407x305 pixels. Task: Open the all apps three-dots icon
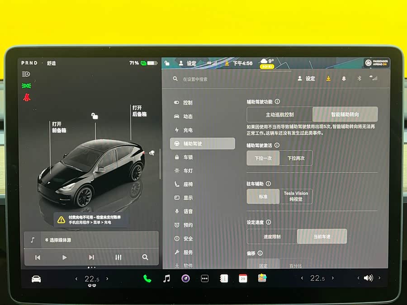(205, 279)
